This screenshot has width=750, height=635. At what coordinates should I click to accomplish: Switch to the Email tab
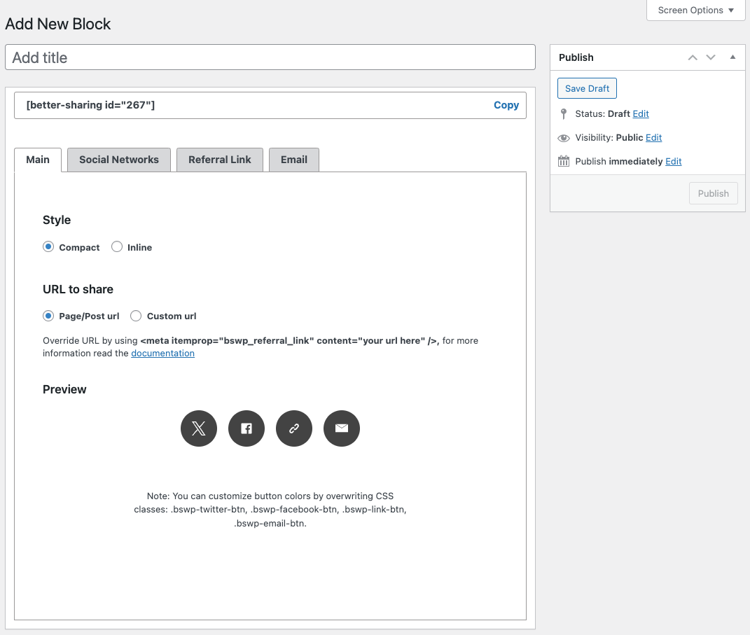294,160
